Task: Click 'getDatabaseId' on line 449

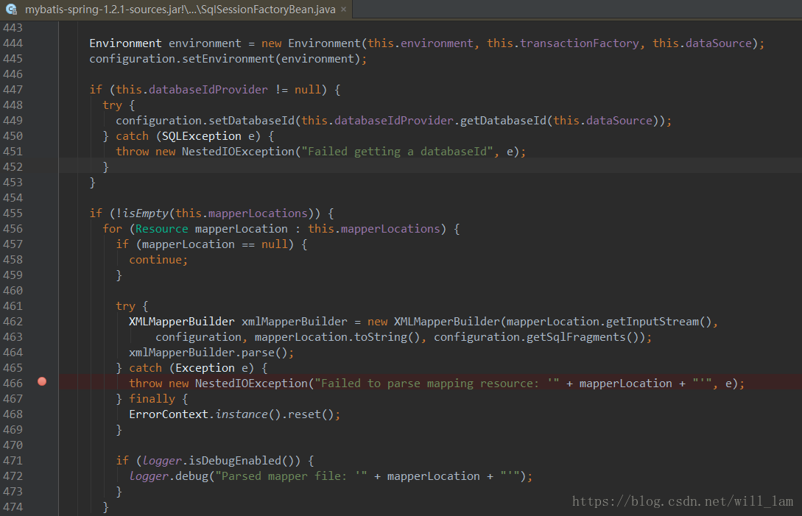Action: [x=503, y=121]
